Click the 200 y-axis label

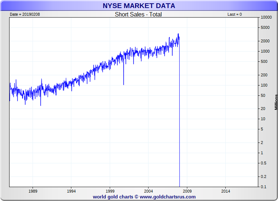click(x=264, y=75)
